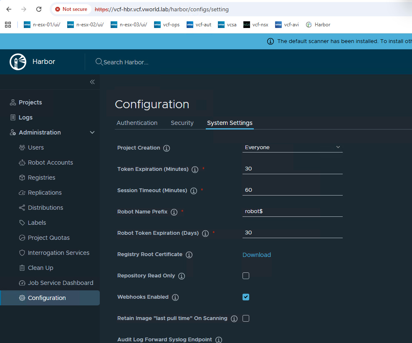412x343 pixels.
Task: Collapse the Administration section in sidebar
Action: 92,132
